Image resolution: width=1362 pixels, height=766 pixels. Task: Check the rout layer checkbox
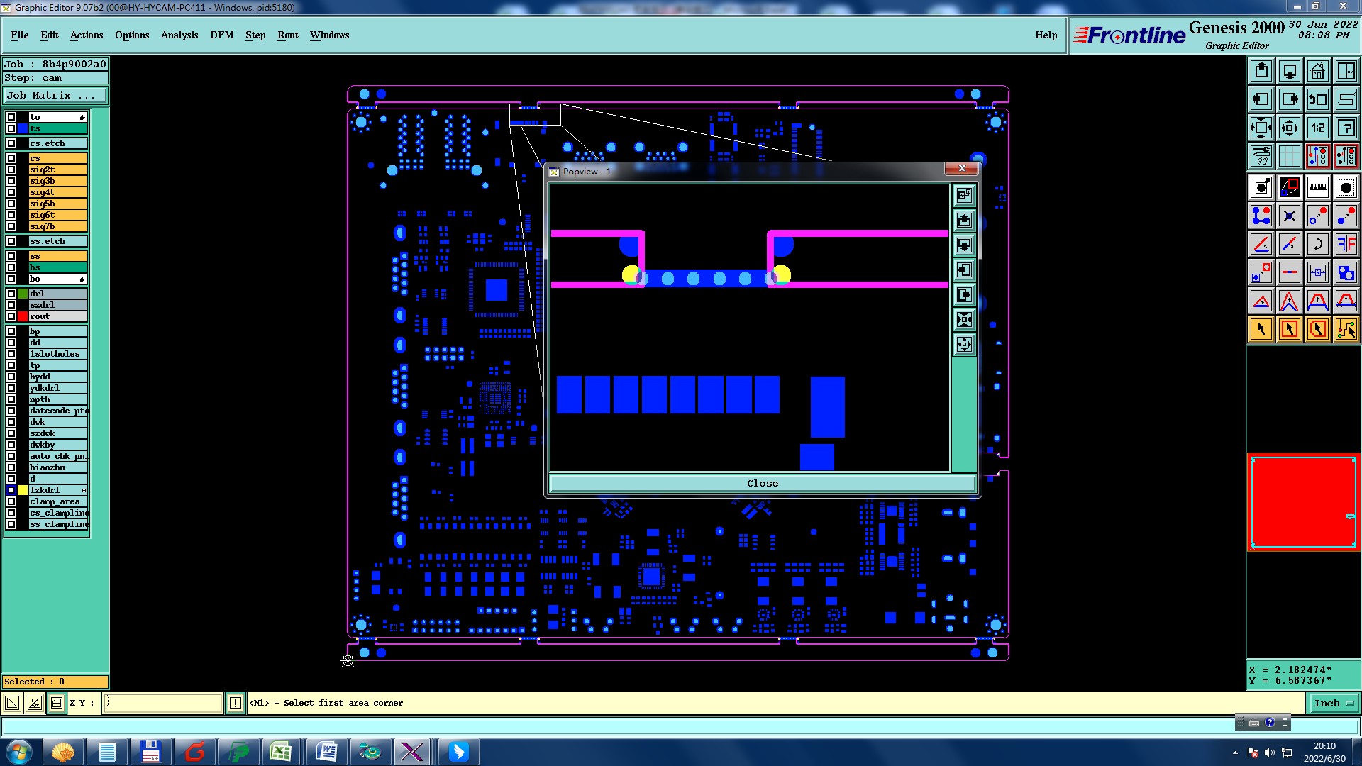11,316
